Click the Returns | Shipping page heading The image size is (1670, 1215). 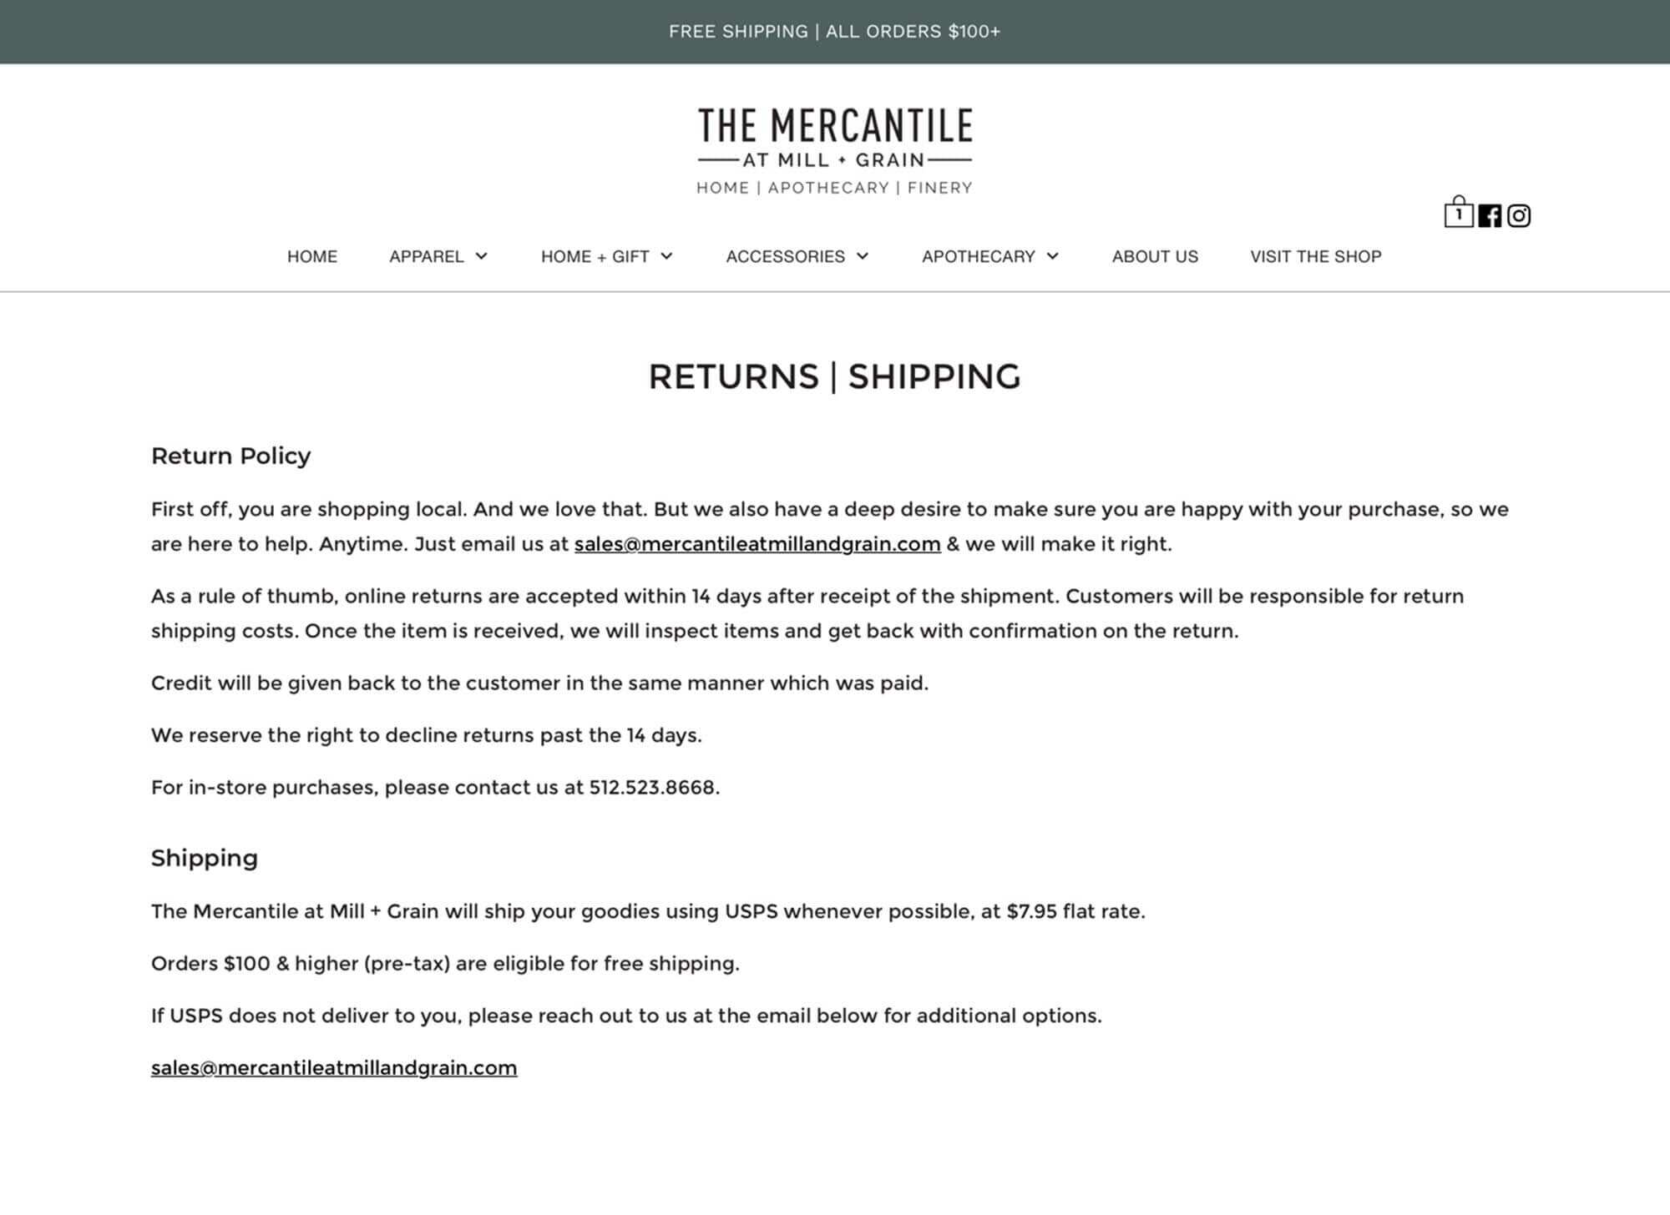click(x=835, y=376)
